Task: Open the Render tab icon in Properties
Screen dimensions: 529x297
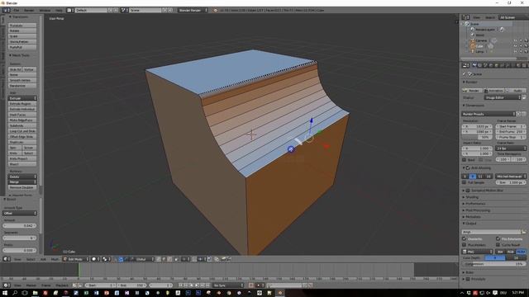Action: (474, 65)
